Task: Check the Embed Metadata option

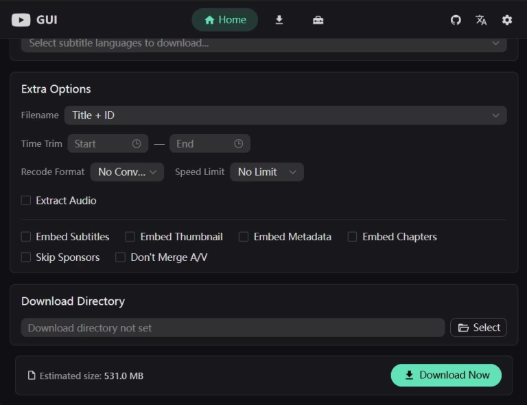Action: pos(244,237)
